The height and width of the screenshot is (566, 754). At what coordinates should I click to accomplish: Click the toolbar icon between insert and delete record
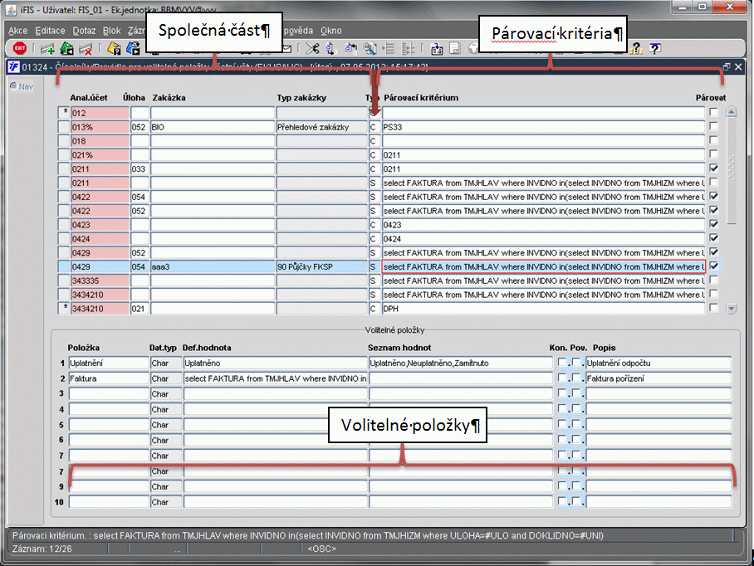pyautogui.click(x=66, y=48)
